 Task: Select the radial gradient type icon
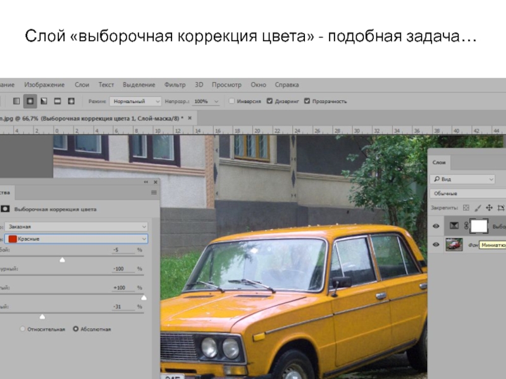30,101
